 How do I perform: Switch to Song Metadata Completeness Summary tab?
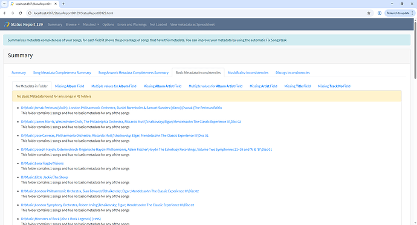(62, 72)
